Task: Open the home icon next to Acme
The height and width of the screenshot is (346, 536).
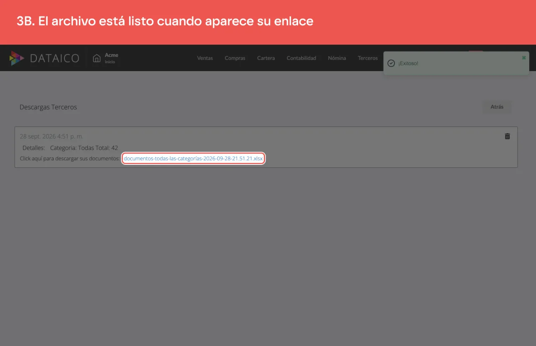Action: pos(97,58)
